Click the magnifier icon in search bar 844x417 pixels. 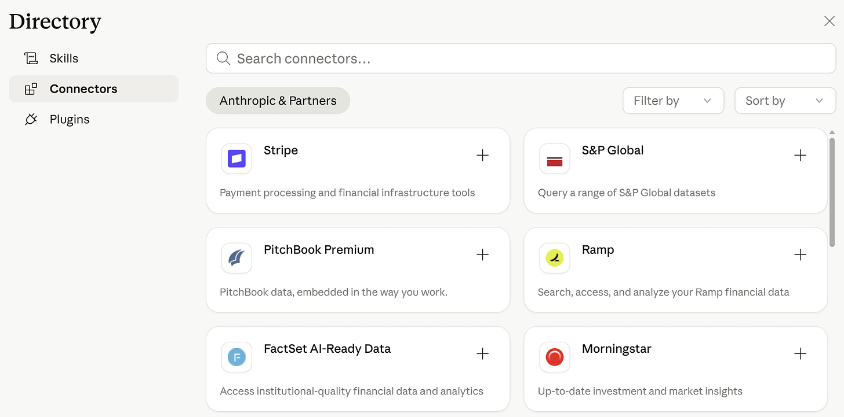[x=223, y=58]
